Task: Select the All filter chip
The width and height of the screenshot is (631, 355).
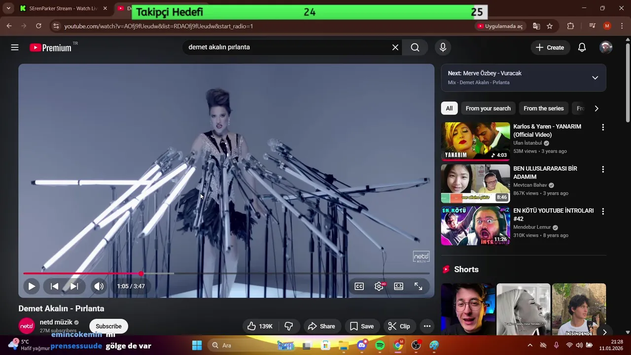Action: [449, 108]
